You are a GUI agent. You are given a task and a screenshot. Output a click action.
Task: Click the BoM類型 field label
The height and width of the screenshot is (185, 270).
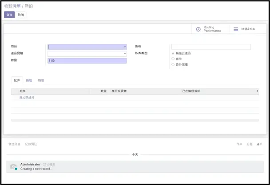[141, 53]
